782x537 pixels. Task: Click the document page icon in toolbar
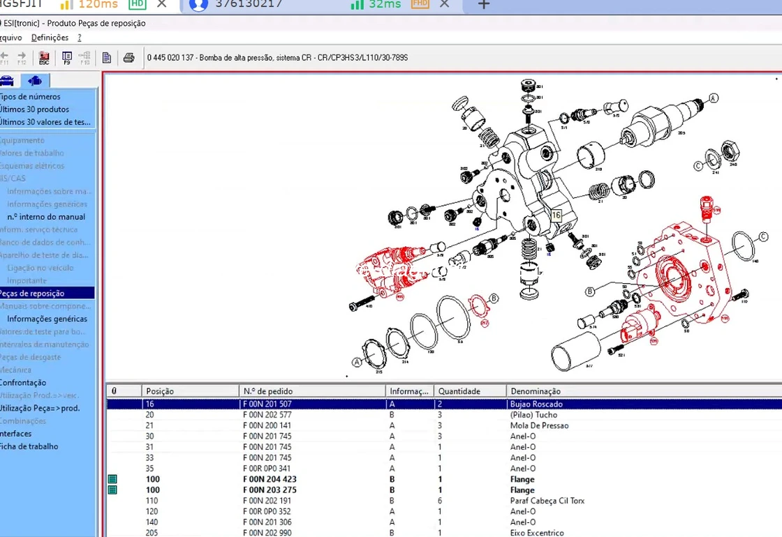(x=107, y=58)
